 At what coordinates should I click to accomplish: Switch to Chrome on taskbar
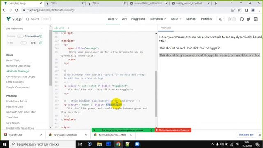click(118, 144)
